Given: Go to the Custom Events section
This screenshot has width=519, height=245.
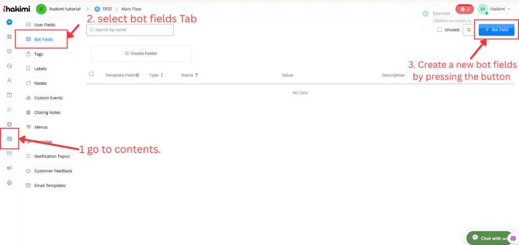Looking at the screenshot, I should tap(48, 97).
